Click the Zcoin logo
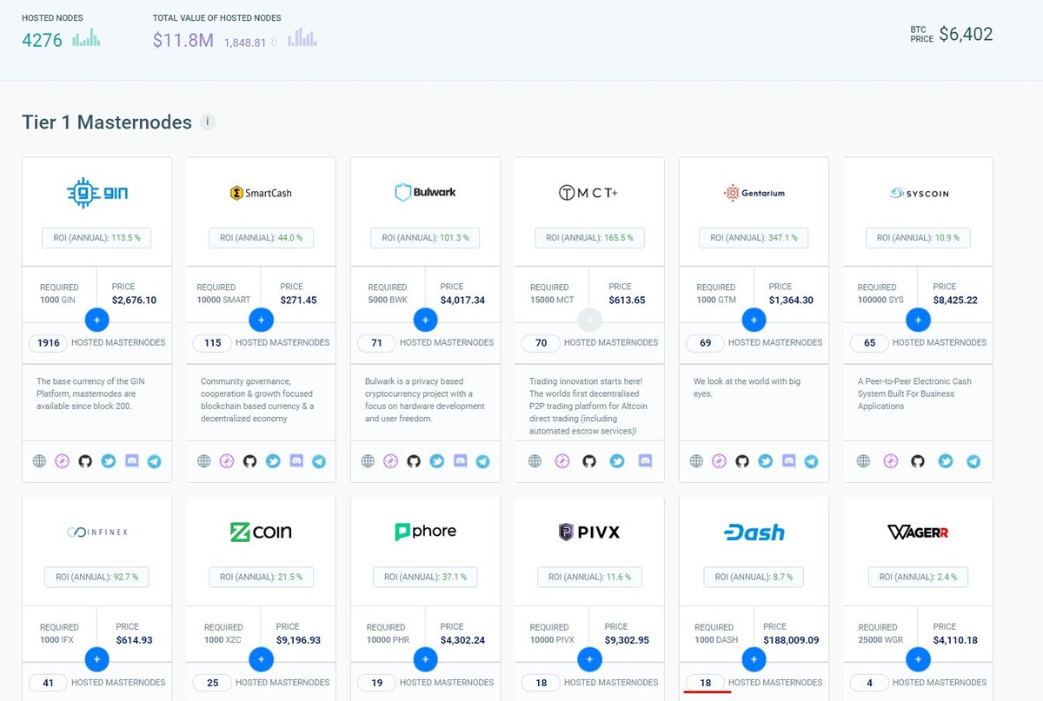This screenshot has width=1043, height=701. (261, 532)
